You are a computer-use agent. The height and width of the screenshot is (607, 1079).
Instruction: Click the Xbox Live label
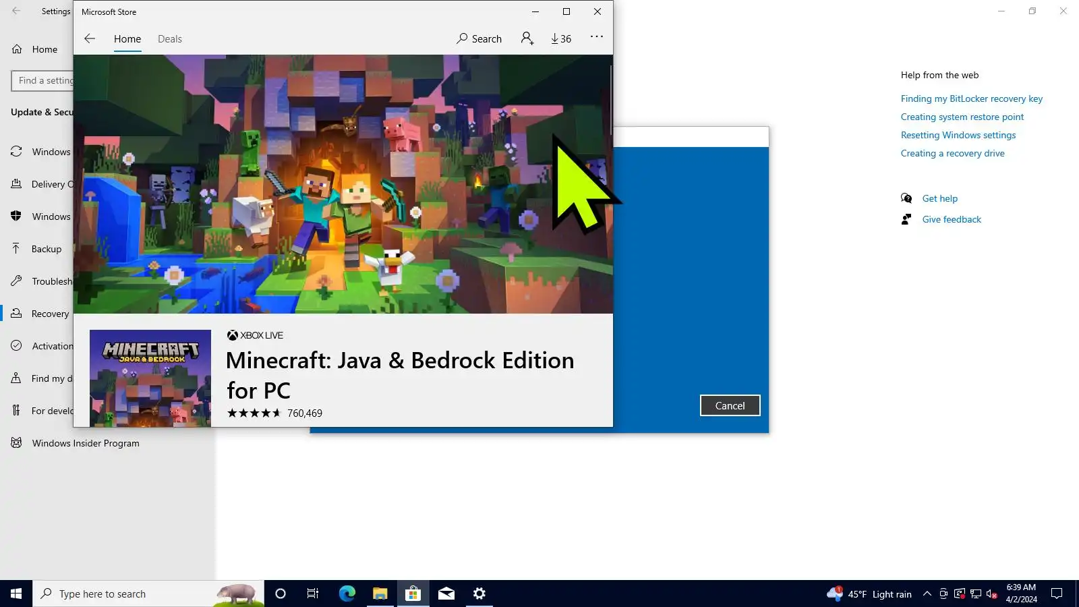tap(255, 335)
